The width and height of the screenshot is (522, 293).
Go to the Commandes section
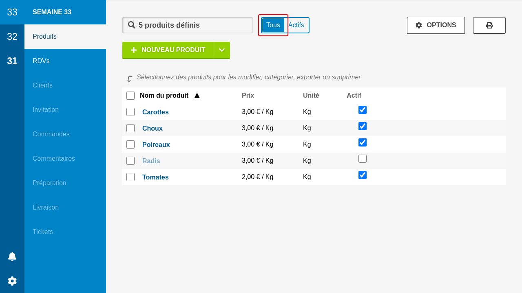(x=51, y=134)
